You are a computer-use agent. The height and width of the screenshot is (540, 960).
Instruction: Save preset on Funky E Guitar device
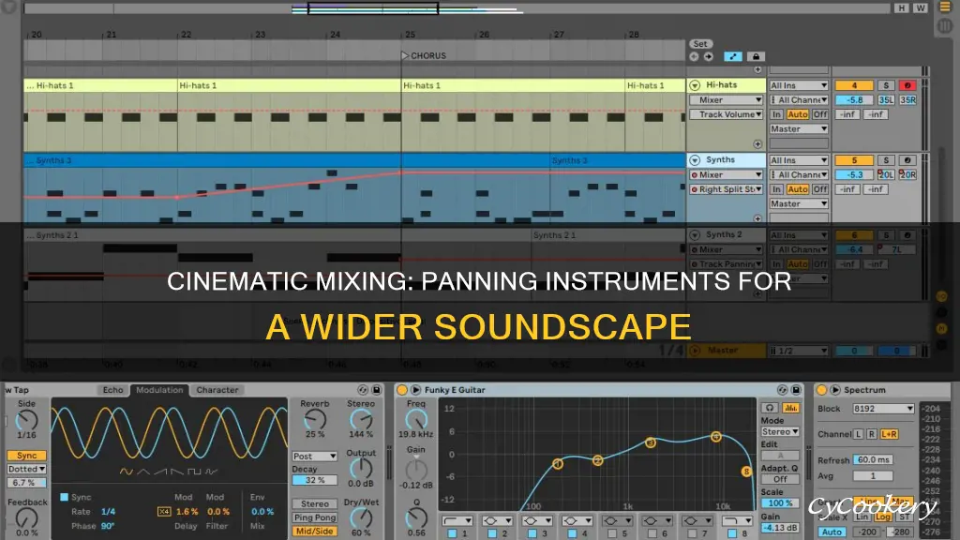point(796,390)
